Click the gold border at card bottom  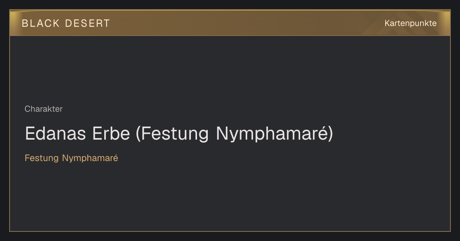click(x=230, y=231)
